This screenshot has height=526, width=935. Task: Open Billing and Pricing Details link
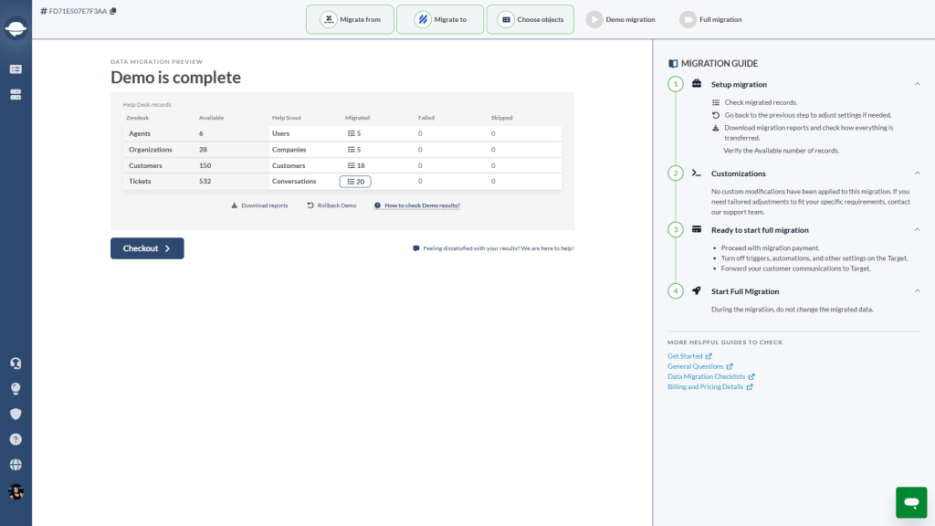710,386
